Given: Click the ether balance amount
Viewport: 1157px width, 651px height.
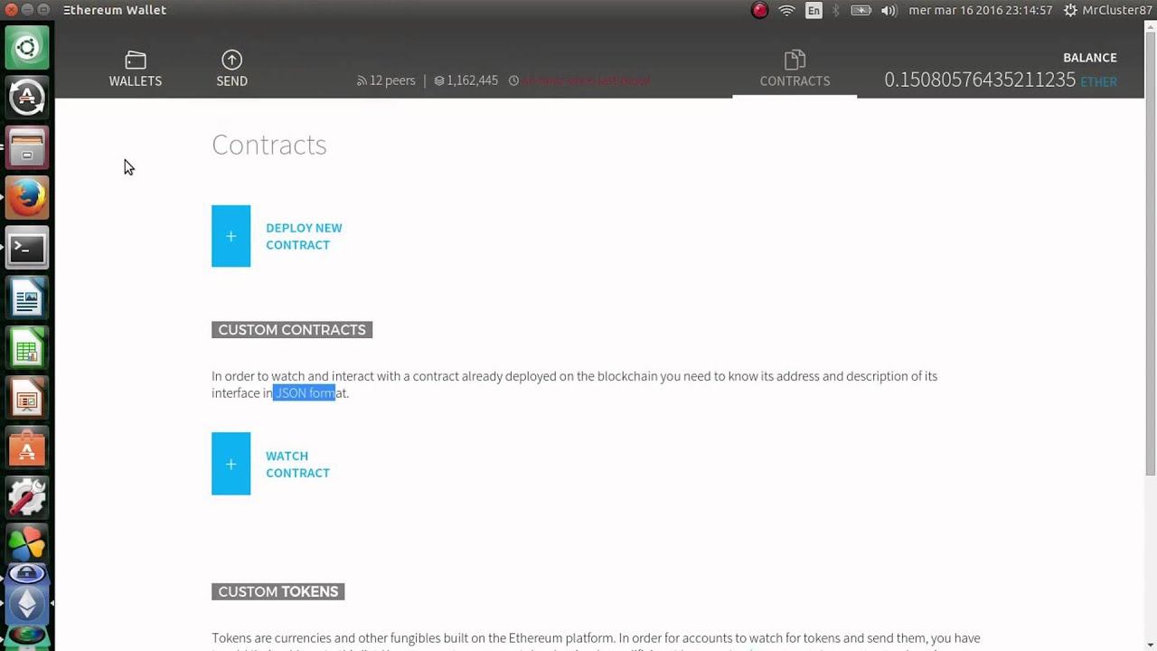Looking at the screenshot, I should (980, 80).
